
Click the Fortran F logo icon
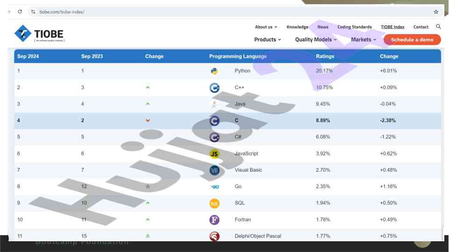[214, 220]
